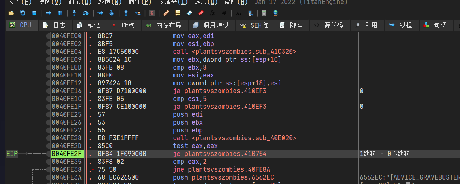The image size is (460, 184).
Task: Open the 帮助(H) menu
Action: [236, 2]
